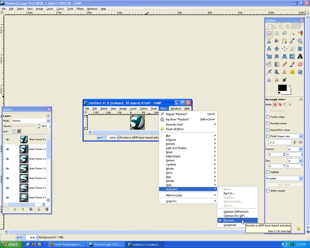The height and width of the screenshot is (248, 310).
Task: Select the Zoom magnifier tool
Action: (300, 41)
